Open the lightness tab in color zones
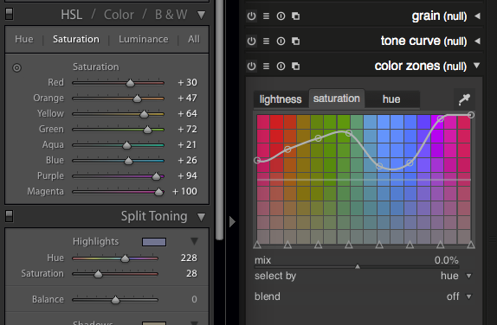497x325 pixels. 281,99
